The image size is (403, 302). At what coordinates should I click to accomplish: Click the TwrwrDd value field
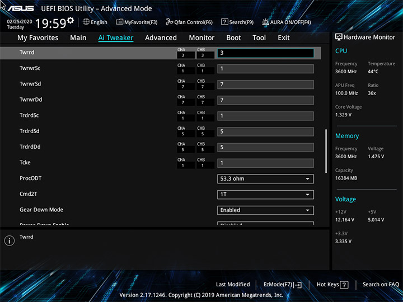[265, 100]
